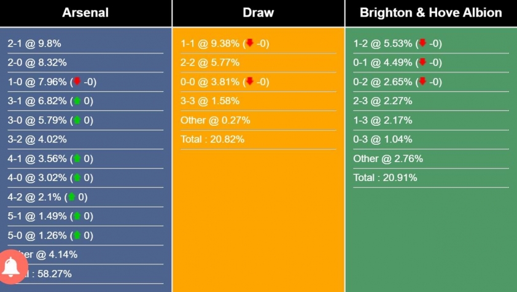Click the red arrow beside the 0-1 score
The width and height of the screenshot is (517, 292).
point(422,62)
